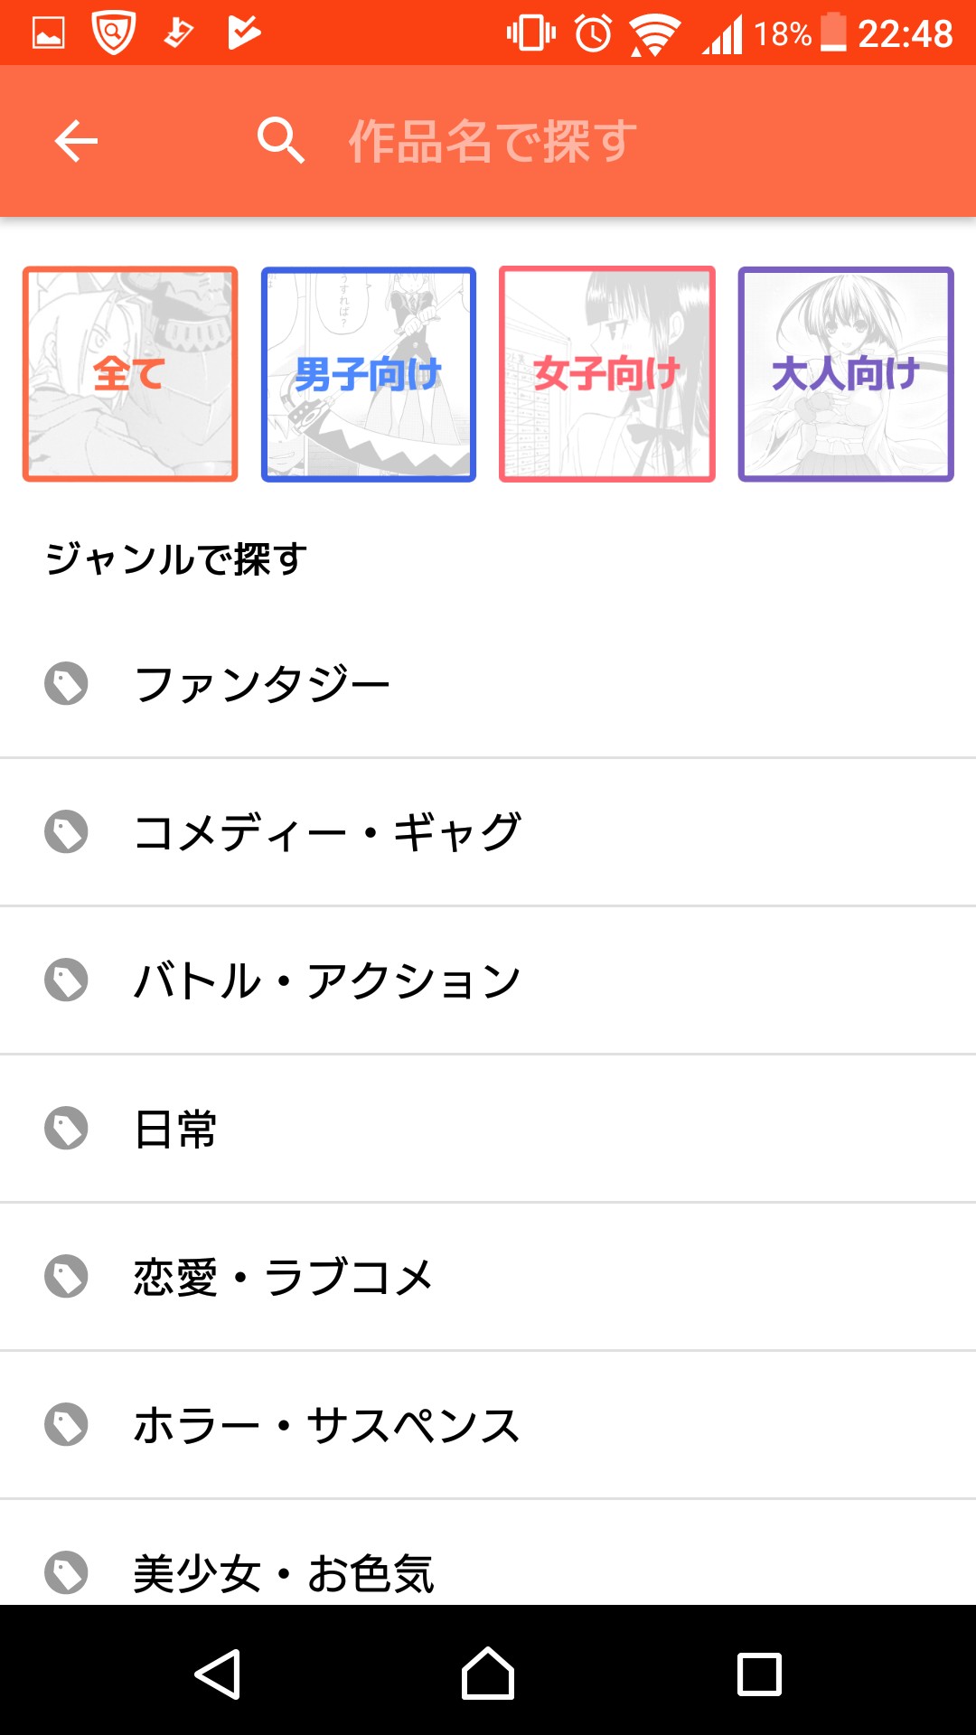Image resolution: width=976 pixels, height=1735 pixels.
Task: Click the tag icon beside バトル・アクション
Action: pyautogui.click(x=66, y=980)
